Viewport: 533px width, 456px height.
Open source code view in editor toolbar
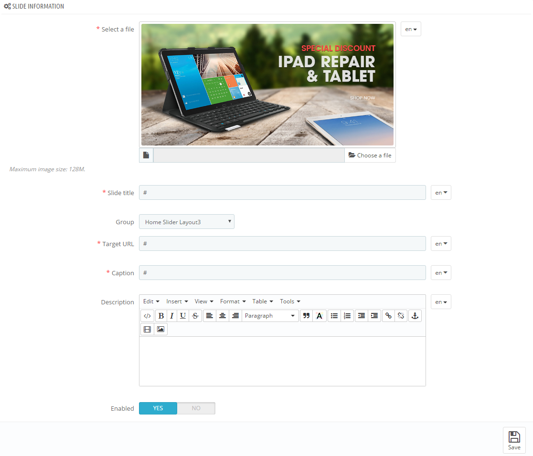147,316
